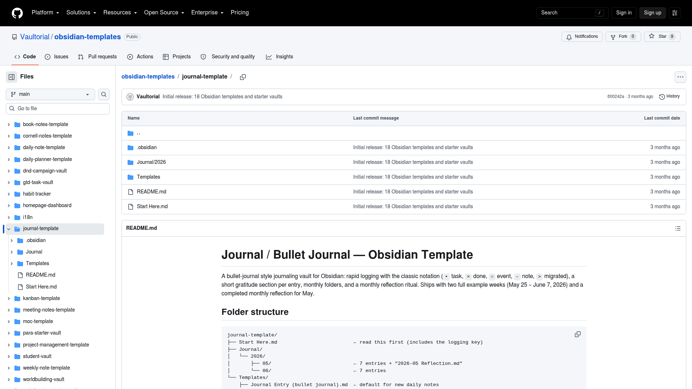Open Start Here.md in file list

coord(152,207)
